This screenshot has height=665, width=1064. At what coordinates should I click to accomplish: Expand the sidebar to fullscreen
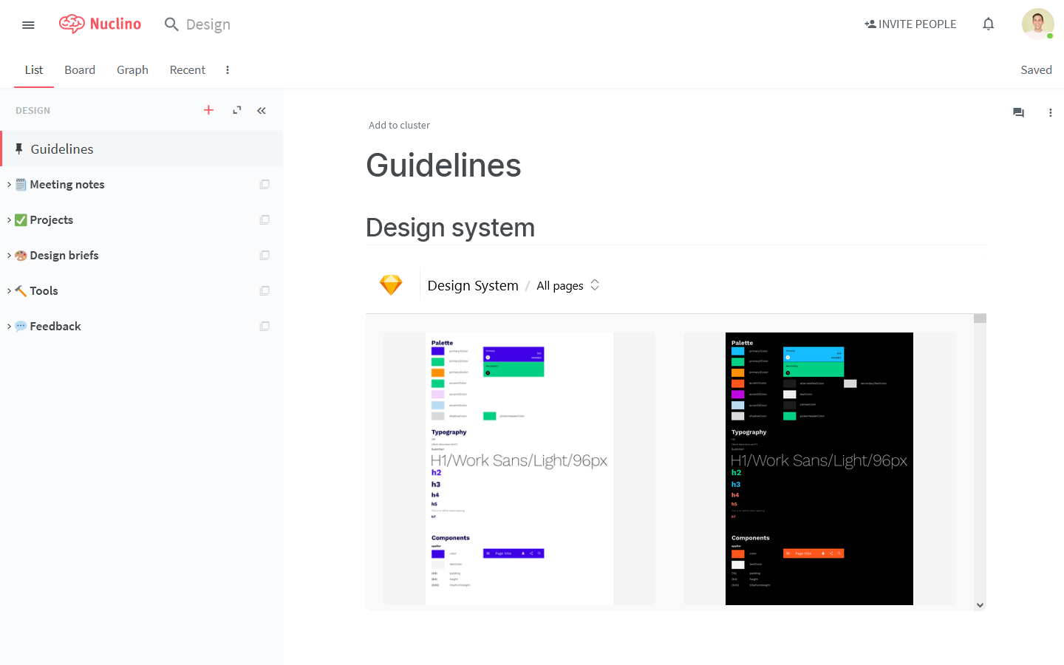coord(236,110)
